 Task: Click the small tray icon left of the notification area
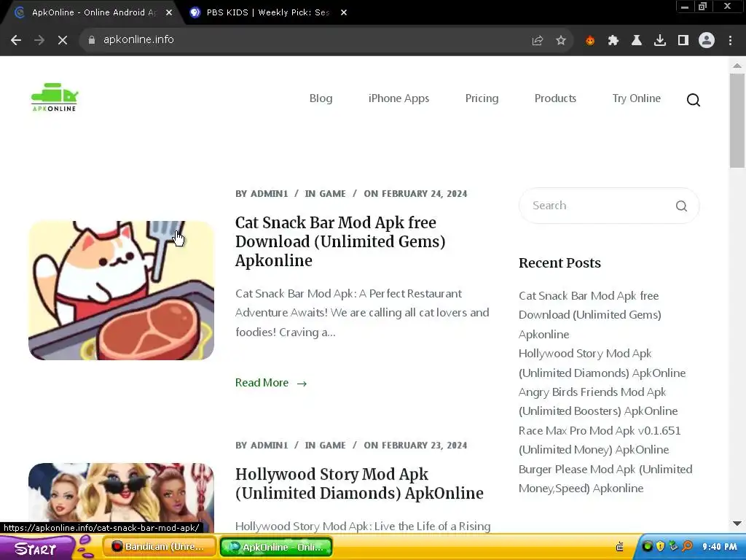619,547
